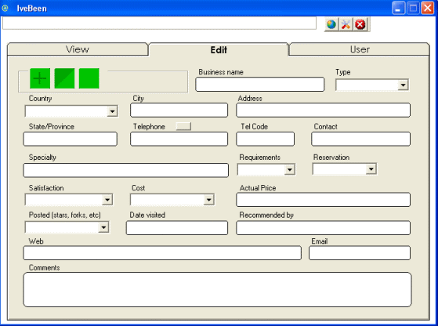This screenshot has width=438, height=326.
Task: Open the wrench-and-screwdriver tools icon
Action: click(x=346, y=24)
